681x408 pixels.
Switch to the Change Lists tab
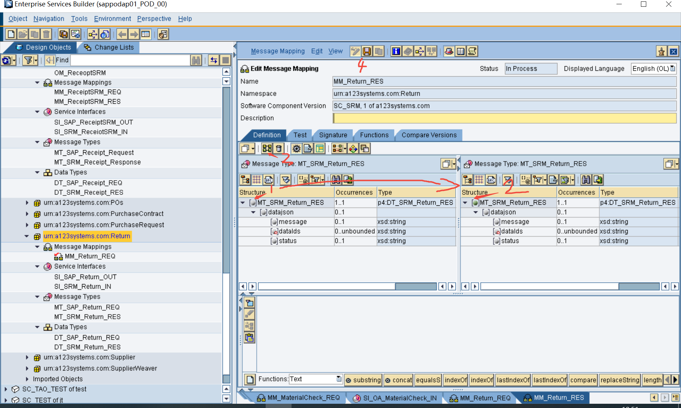click(x=109, y=47)
